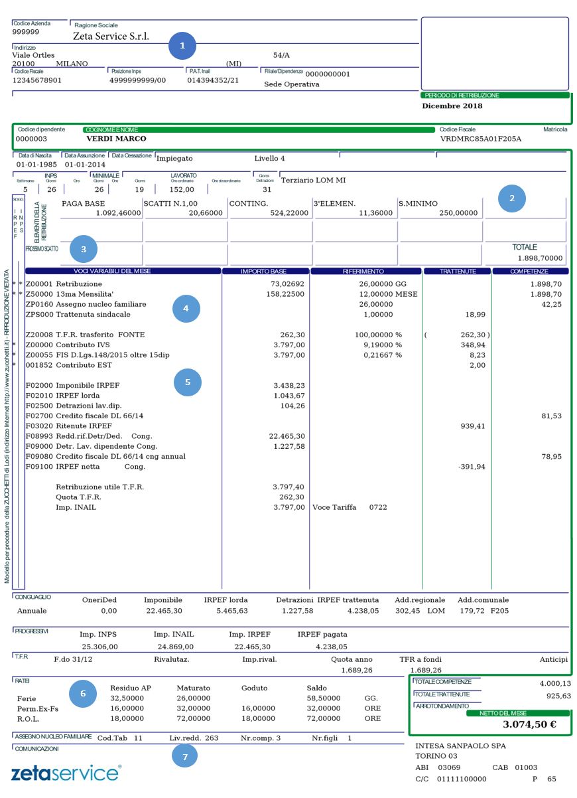This screenshot has width=577, height=798.
Task: Click the COMPETENZE column header
Action: point(531,271)
